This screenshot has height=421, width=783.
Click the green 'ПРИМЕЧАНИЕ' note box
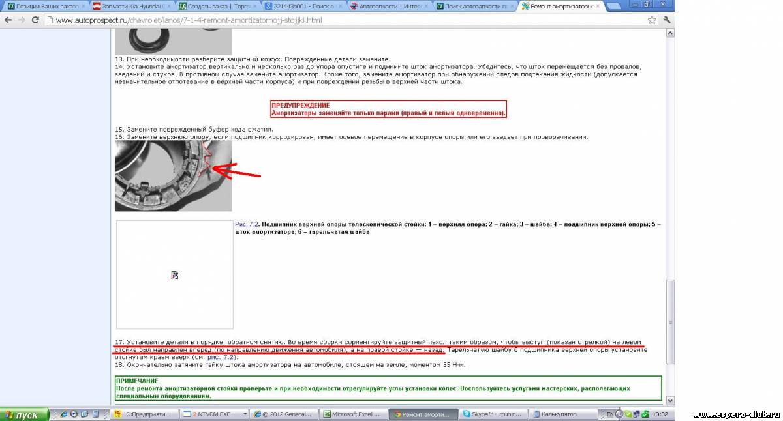388,388
